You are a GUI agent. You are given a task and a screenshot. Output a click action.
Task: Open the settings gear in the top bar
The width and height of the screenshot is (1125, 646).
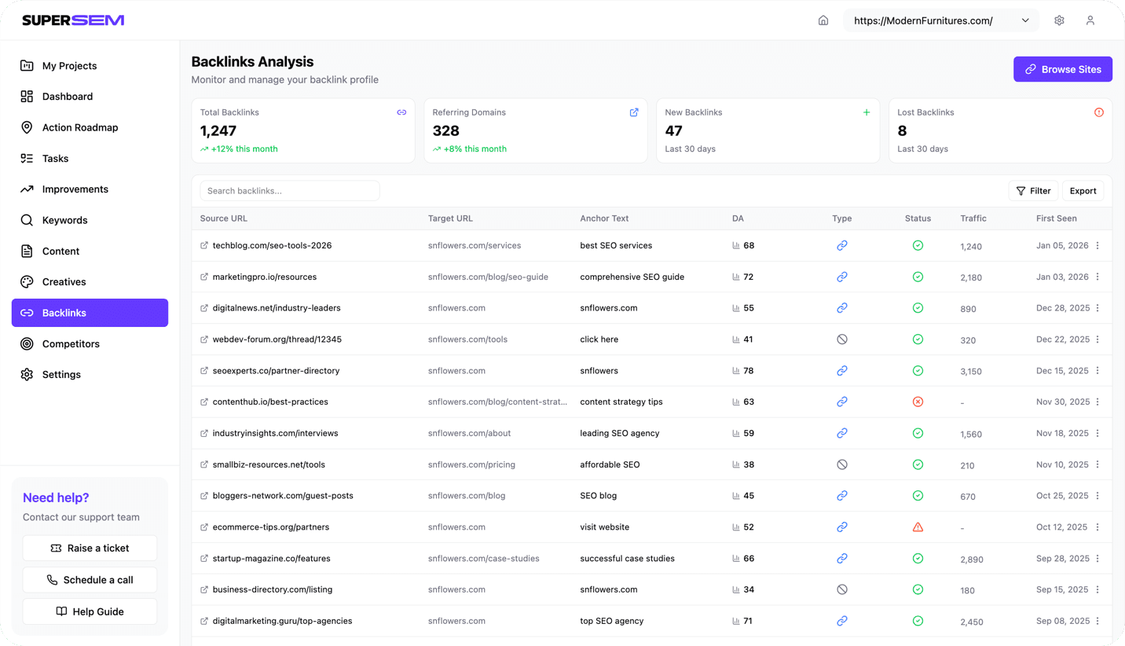1059,20
